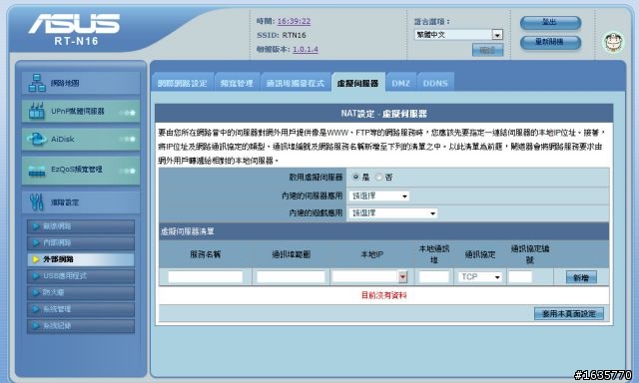Click the mascot avatar icon at top right
This screenshot has width=639, height=383.
[614, 42]
